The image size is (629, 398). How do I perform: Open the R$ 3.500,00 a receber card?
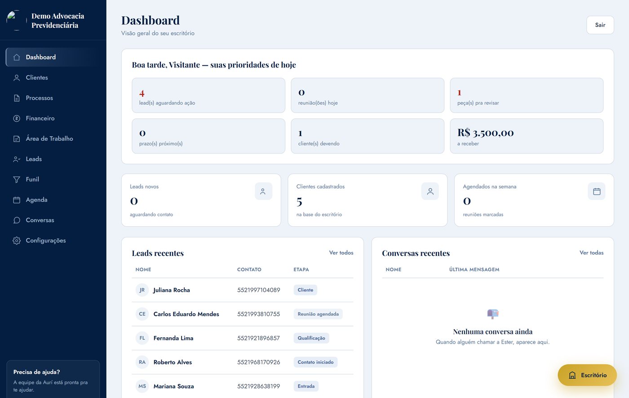tap(527, 136)
